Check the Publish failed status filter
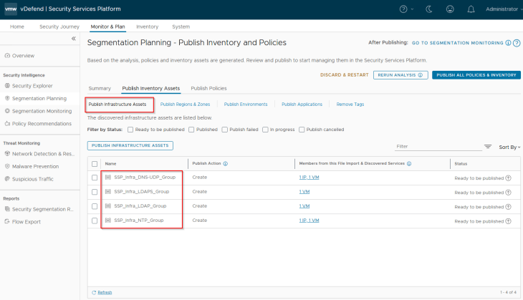The width and height of the screenshot is (523, 300). 224,130
